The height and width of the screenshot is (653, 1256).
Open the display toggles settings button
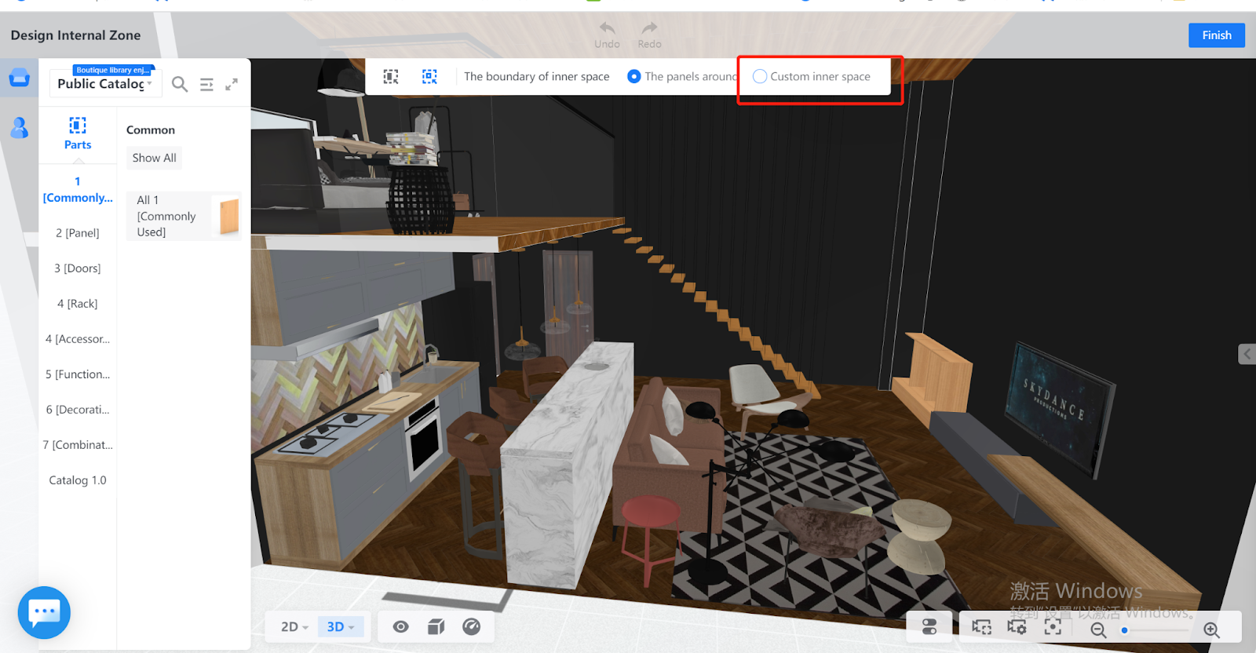pos(929,627)
